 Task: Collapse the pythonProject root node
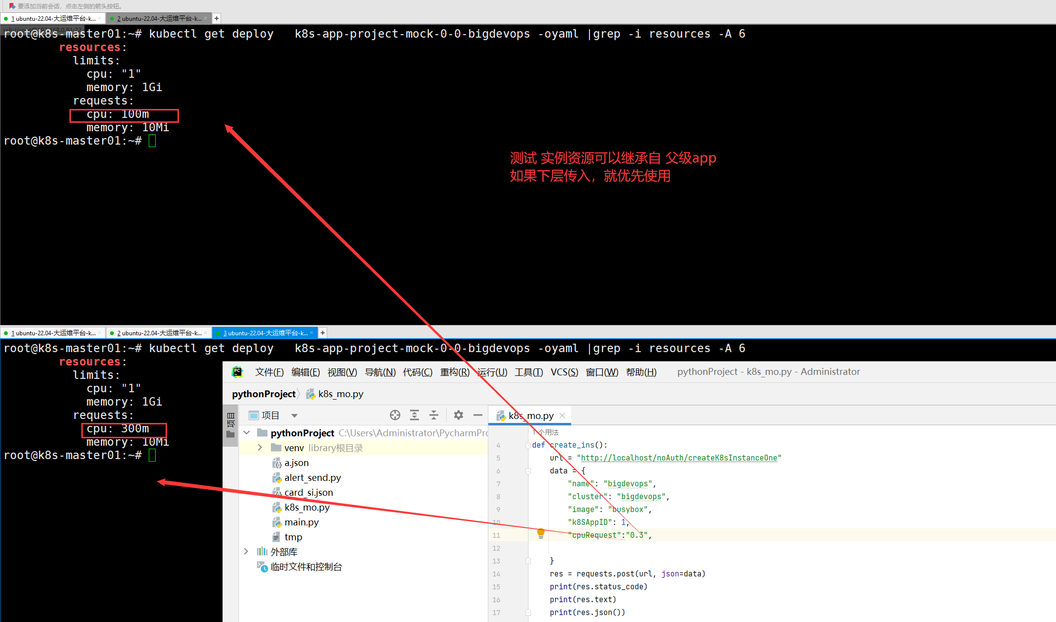[x=246, y=433]
